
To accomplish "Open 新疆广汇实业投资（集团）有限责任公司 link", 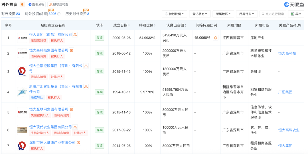I will pyautogui.click(x=56, y=89).
